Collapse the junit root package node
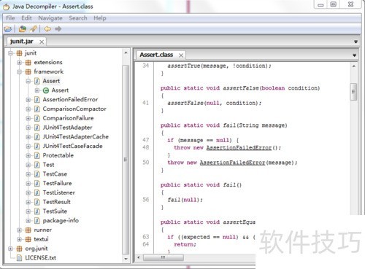 click(x=10, y=53)
